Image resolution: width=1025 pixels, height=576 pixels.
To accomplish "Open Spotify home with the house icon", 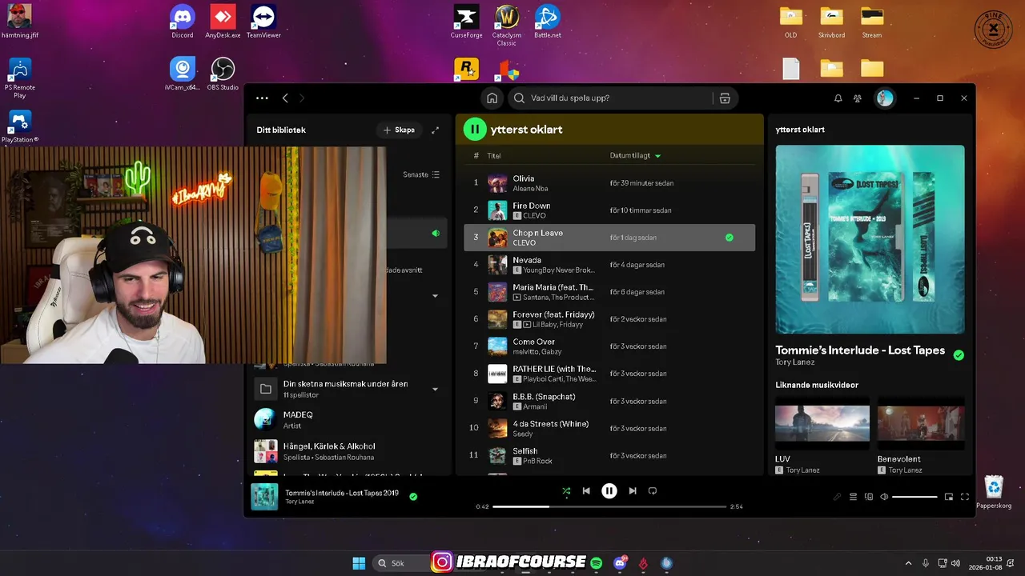I will [x=492, y=98].
